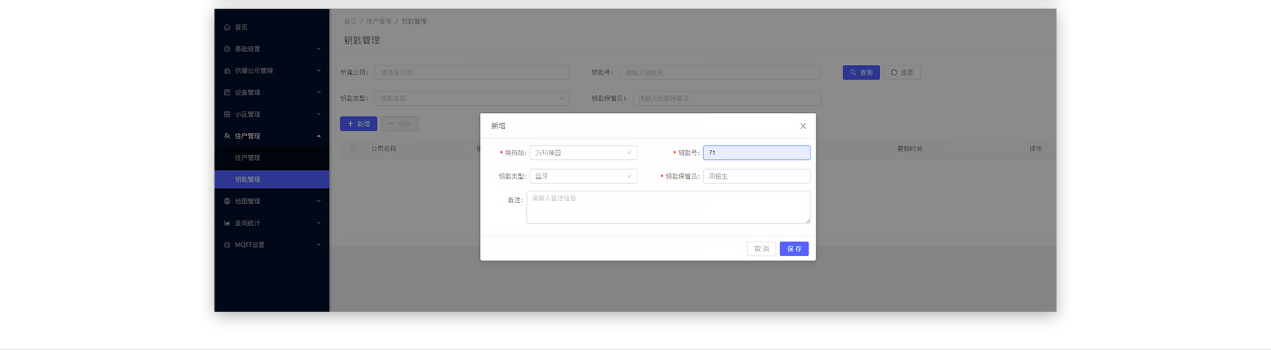1271x350 pixels.
Task: Click the 小区管理 sidebar icon
Action: 227,114
